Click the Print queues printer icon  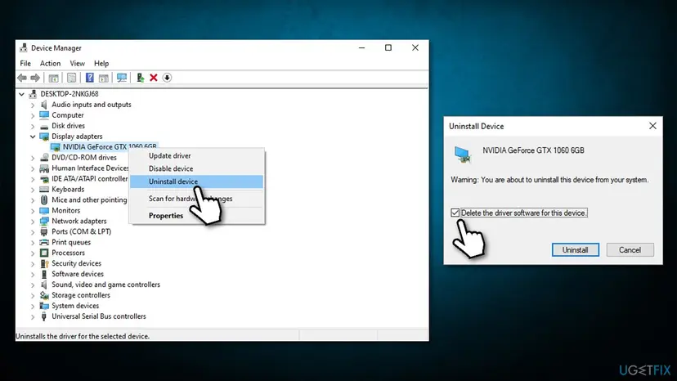(x=44, y=242)
